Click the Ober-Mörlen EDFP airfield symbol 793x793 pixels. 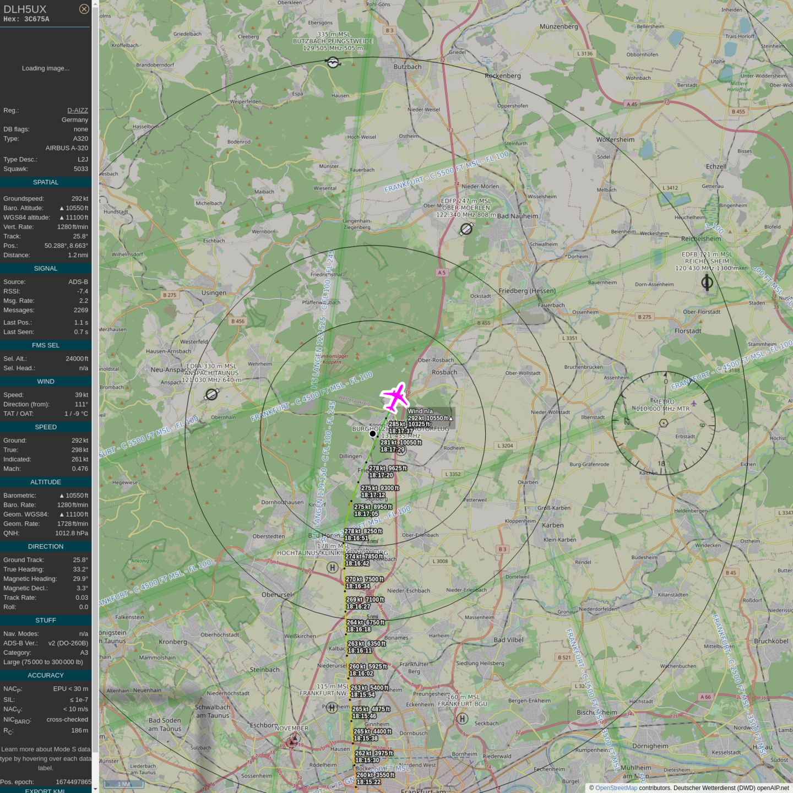click(466, 229)
